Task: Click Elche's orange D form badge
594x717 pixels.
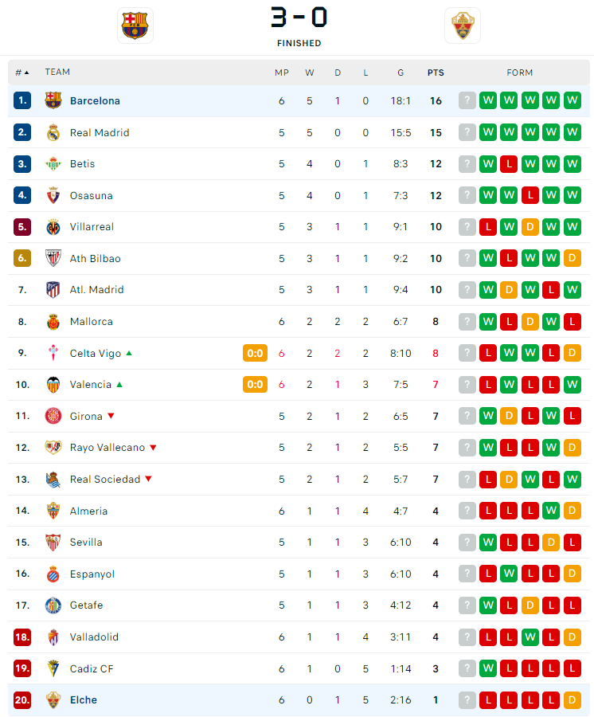Action: (x=573, y=700)
